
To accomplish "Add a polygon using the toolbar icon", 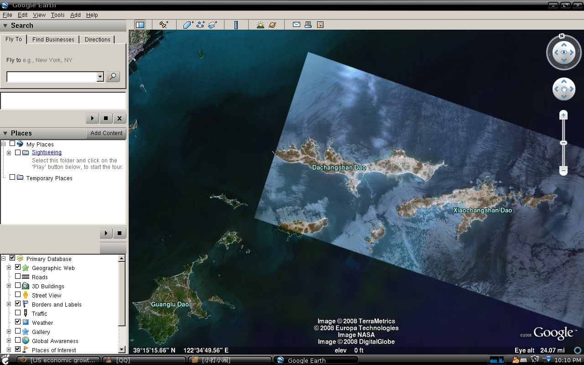I will 188,25.
